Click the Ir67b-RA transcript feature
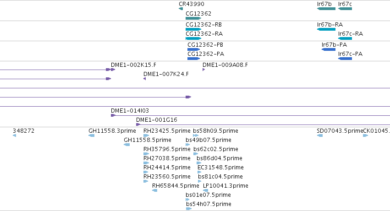This screenshot has height=211, width=390. point(326,29)
